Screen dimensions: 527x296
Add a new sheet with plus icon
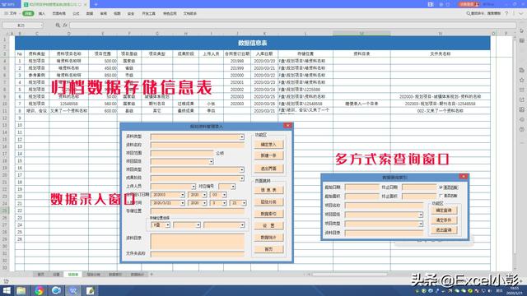click(x=152, y=274)
